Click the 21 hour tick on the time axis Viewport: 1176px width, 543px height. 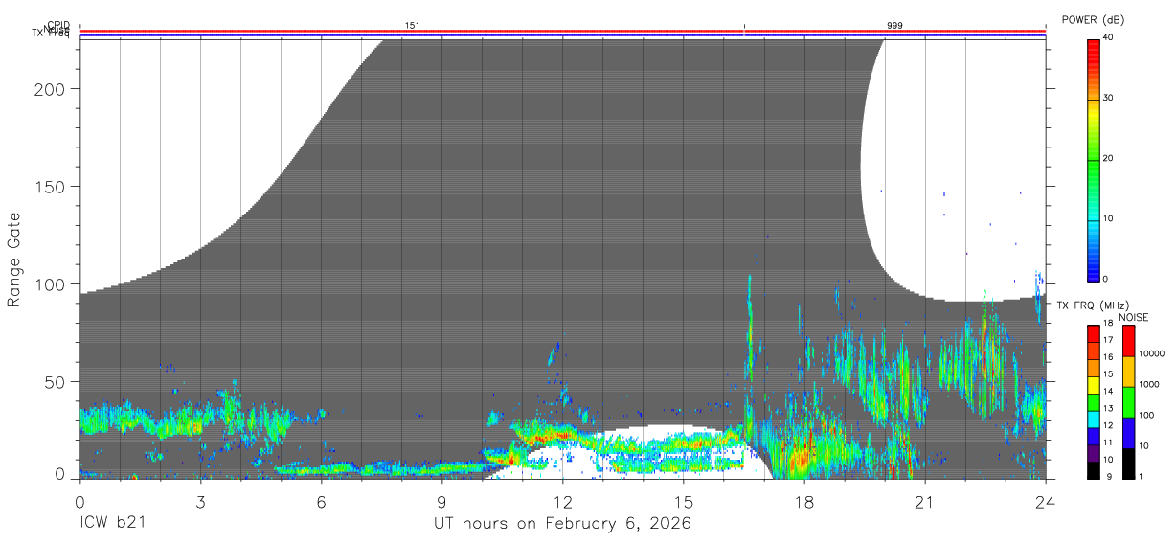click(x=925, y=502)
